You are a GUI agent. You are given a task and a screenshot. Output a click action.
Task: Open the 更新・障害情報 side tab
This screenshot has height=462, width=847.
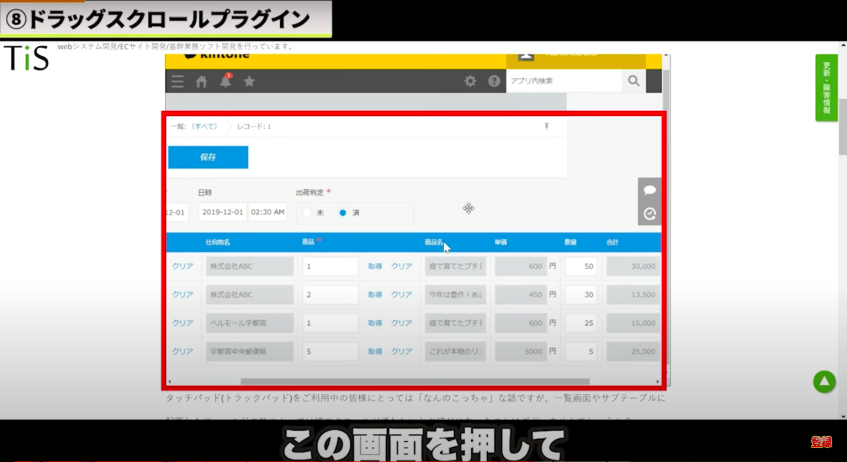coord(826,88)
